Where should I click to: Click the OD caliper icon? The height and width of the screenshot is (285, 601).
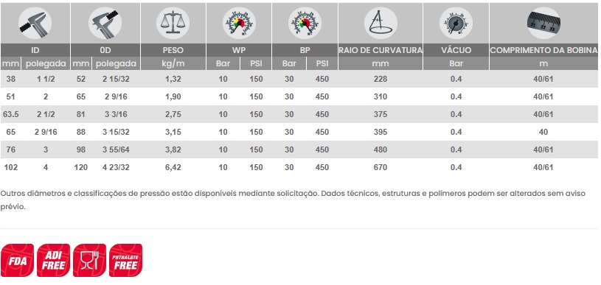pos(105,23)
